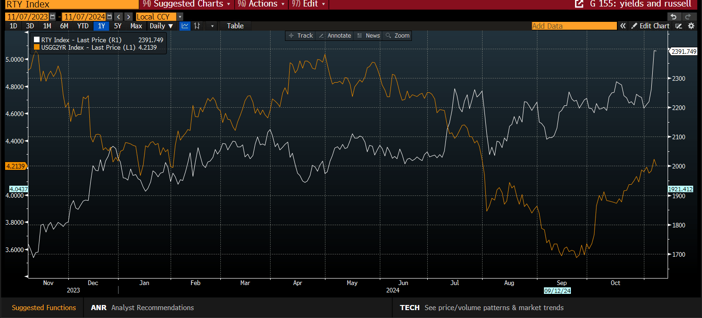Toggle the Zoom tool on chart toolbar

coord(397,36)
